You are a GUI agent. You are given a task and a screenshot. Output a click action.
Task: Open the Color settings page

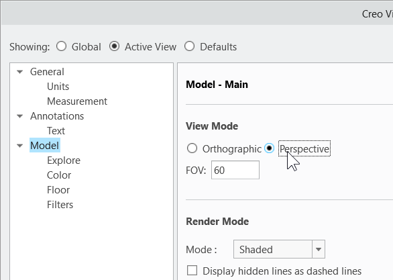[x=59, y=175]
